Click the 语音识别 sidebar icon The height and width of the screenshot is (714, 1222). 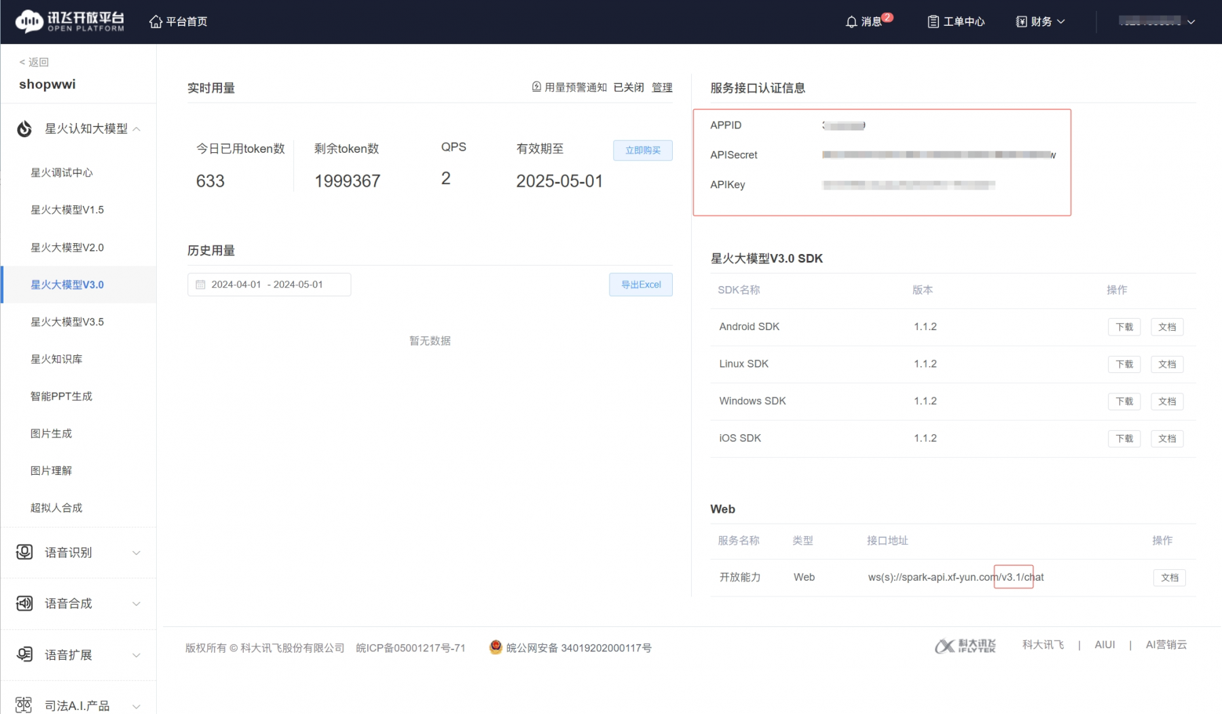(24, 552)
